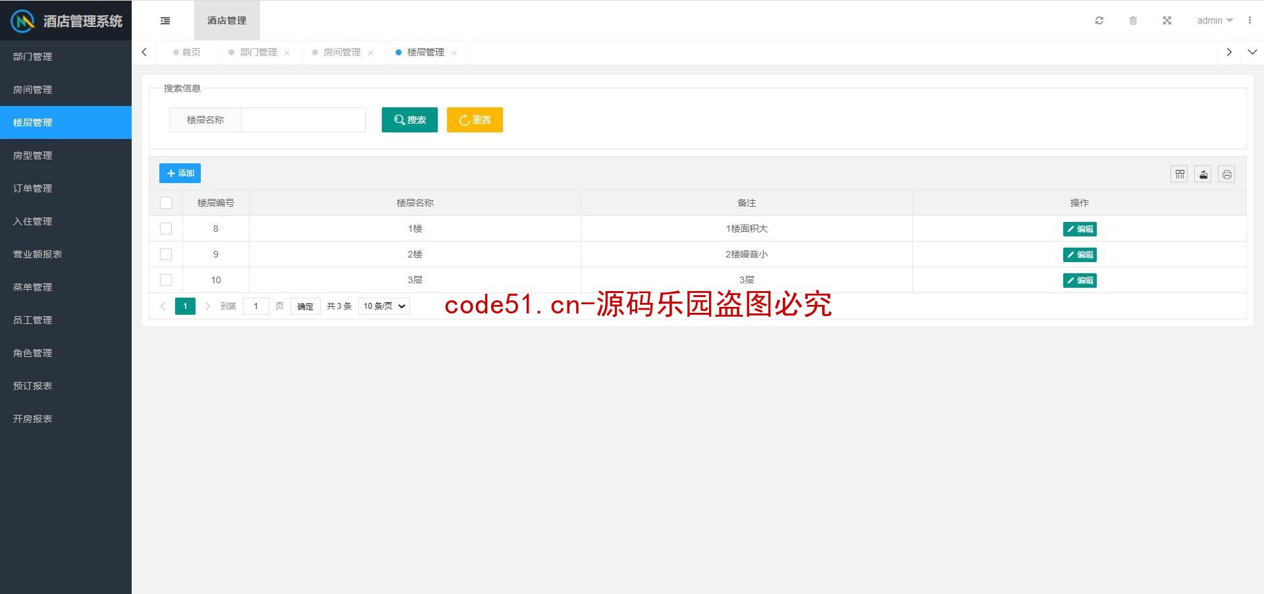
Task: Open 预订报表 in the sidebar
Action: (x=66, y=386)
